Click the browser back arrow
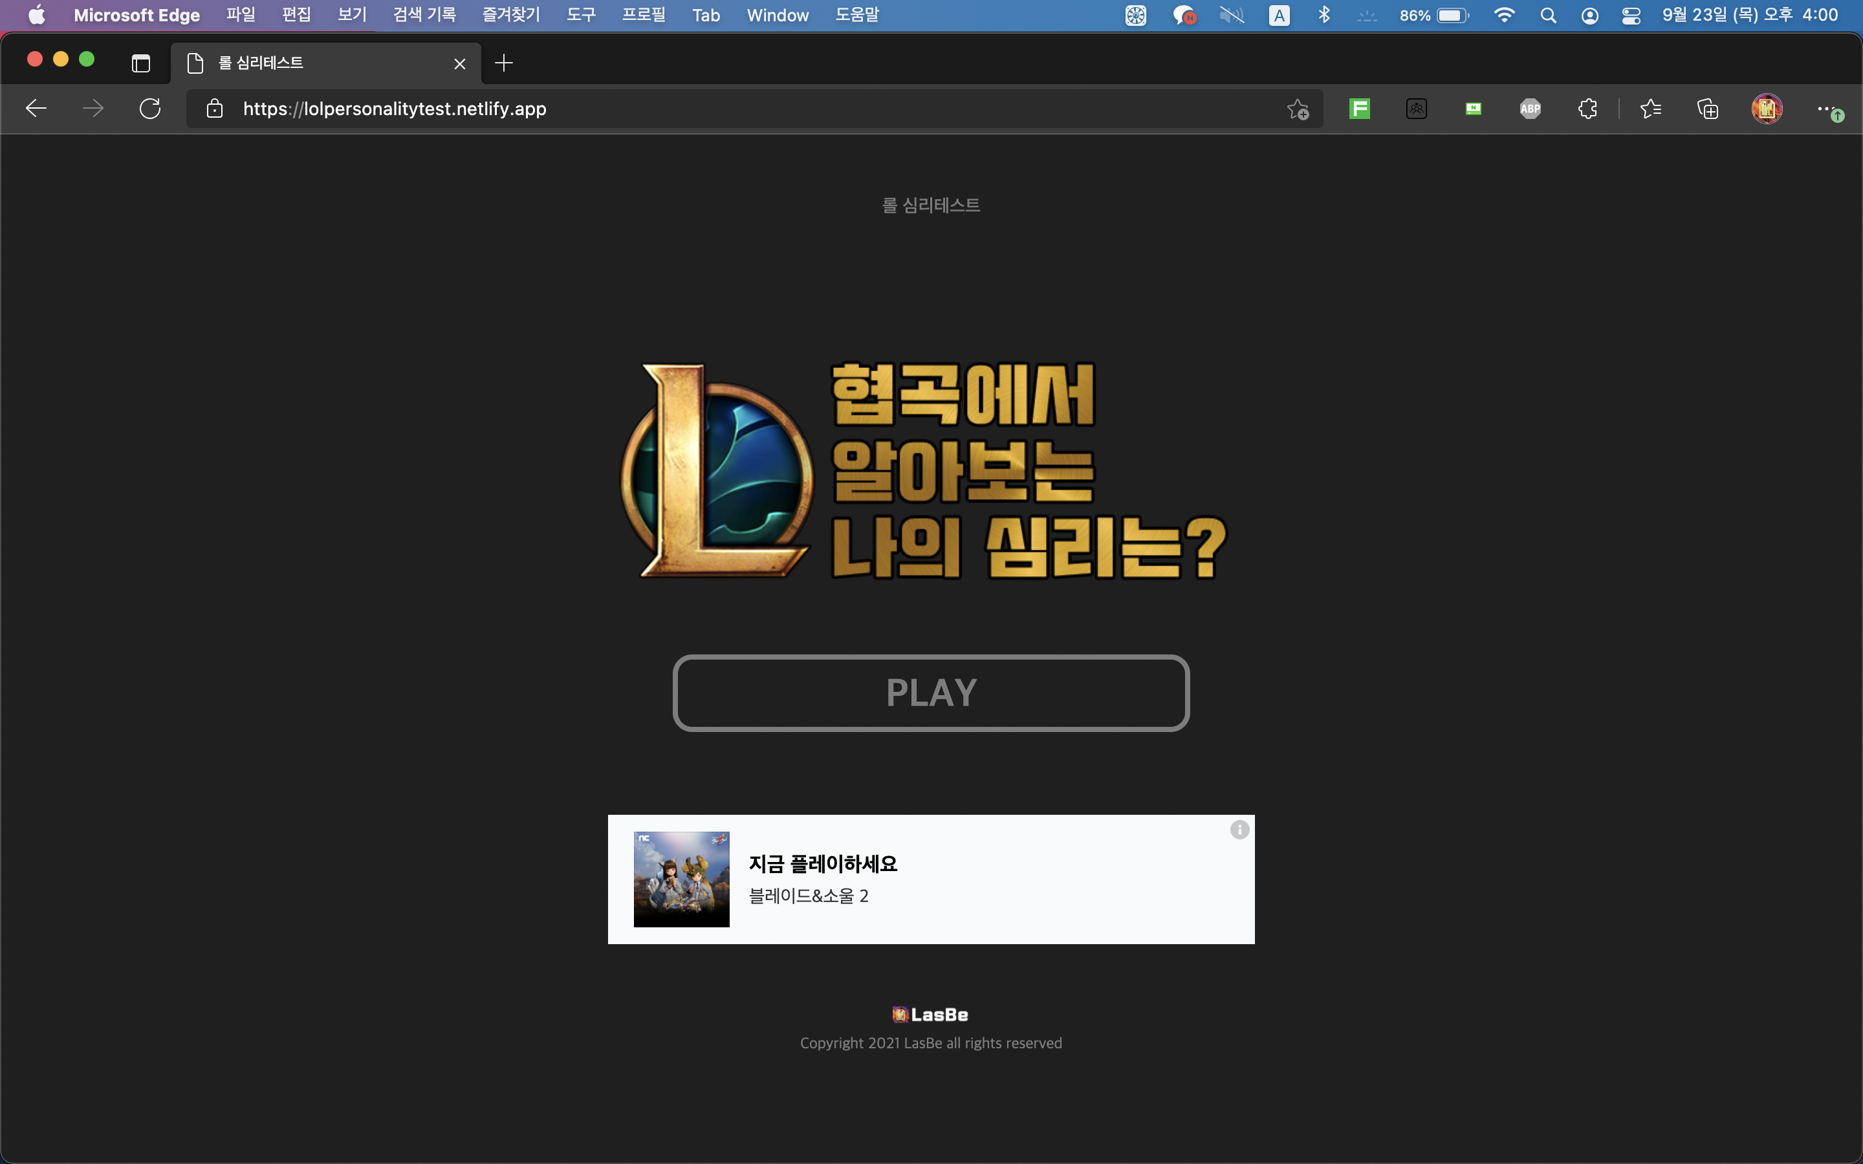 click(x=36, y=109)
